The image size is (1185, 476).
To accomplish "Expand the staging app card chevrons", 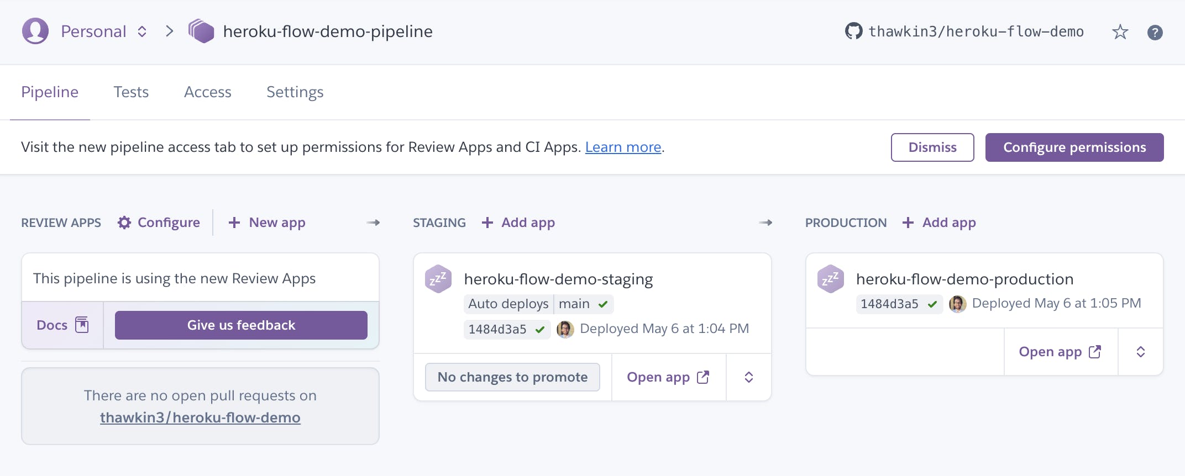I will pos(749,377).
